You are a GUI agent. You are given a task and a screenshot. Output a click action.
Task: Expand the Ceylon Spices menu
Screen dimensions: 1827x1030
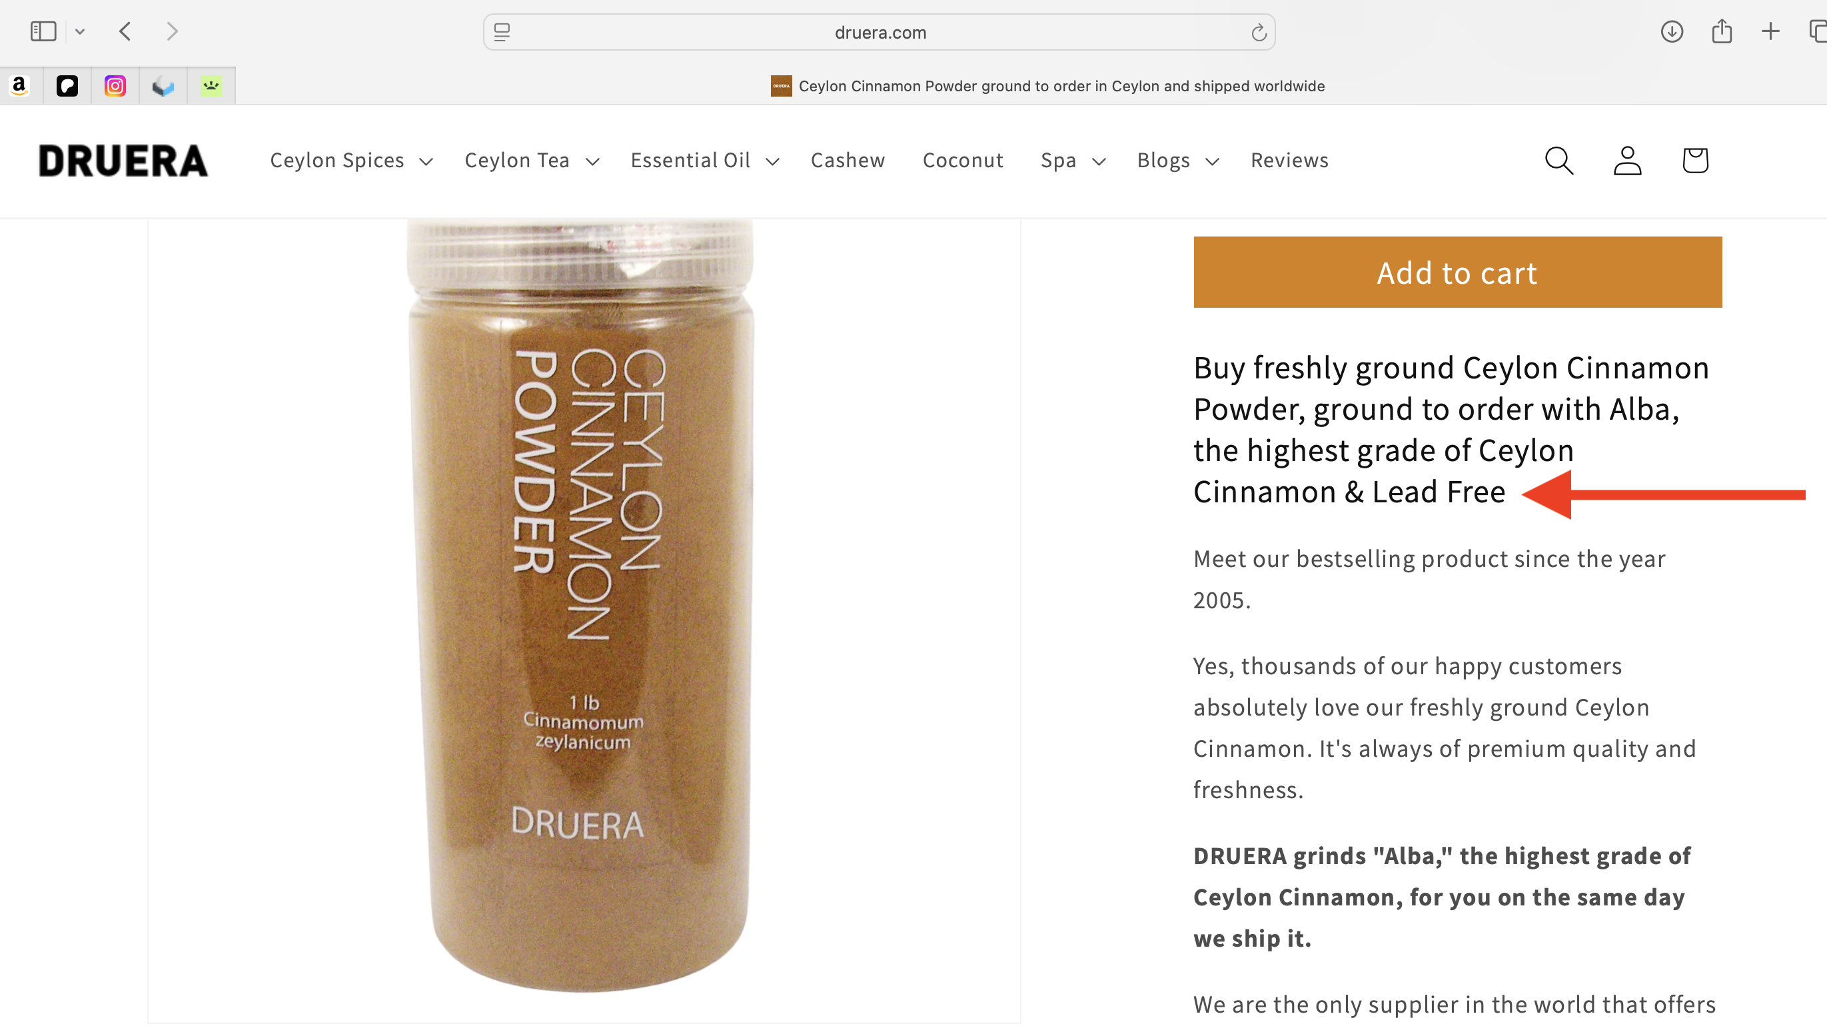pos(351,161)
